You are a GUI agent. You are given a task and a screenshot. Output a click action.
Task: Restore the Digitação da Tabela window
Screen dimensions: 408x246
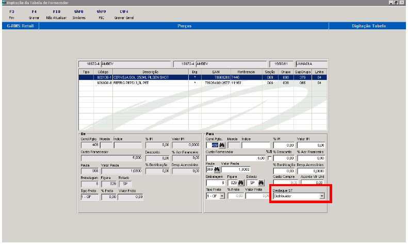(x=396, y=3)
